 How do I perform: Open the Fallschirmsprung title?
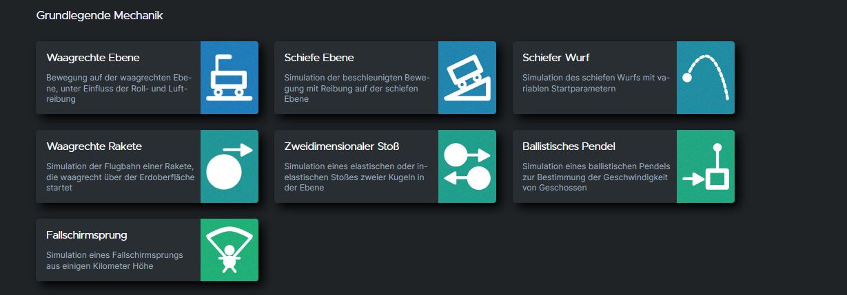click(x=87, y=234)
